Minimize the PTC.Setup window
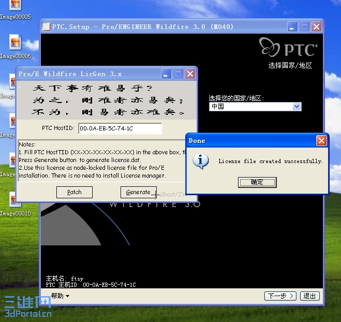Screen dimensions: 341x322 pos(292,27)
